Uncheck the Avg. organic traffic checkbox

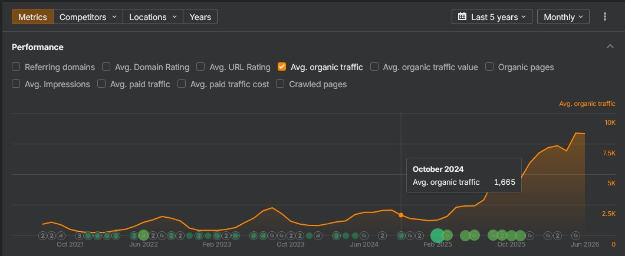(x=282, y=67)
